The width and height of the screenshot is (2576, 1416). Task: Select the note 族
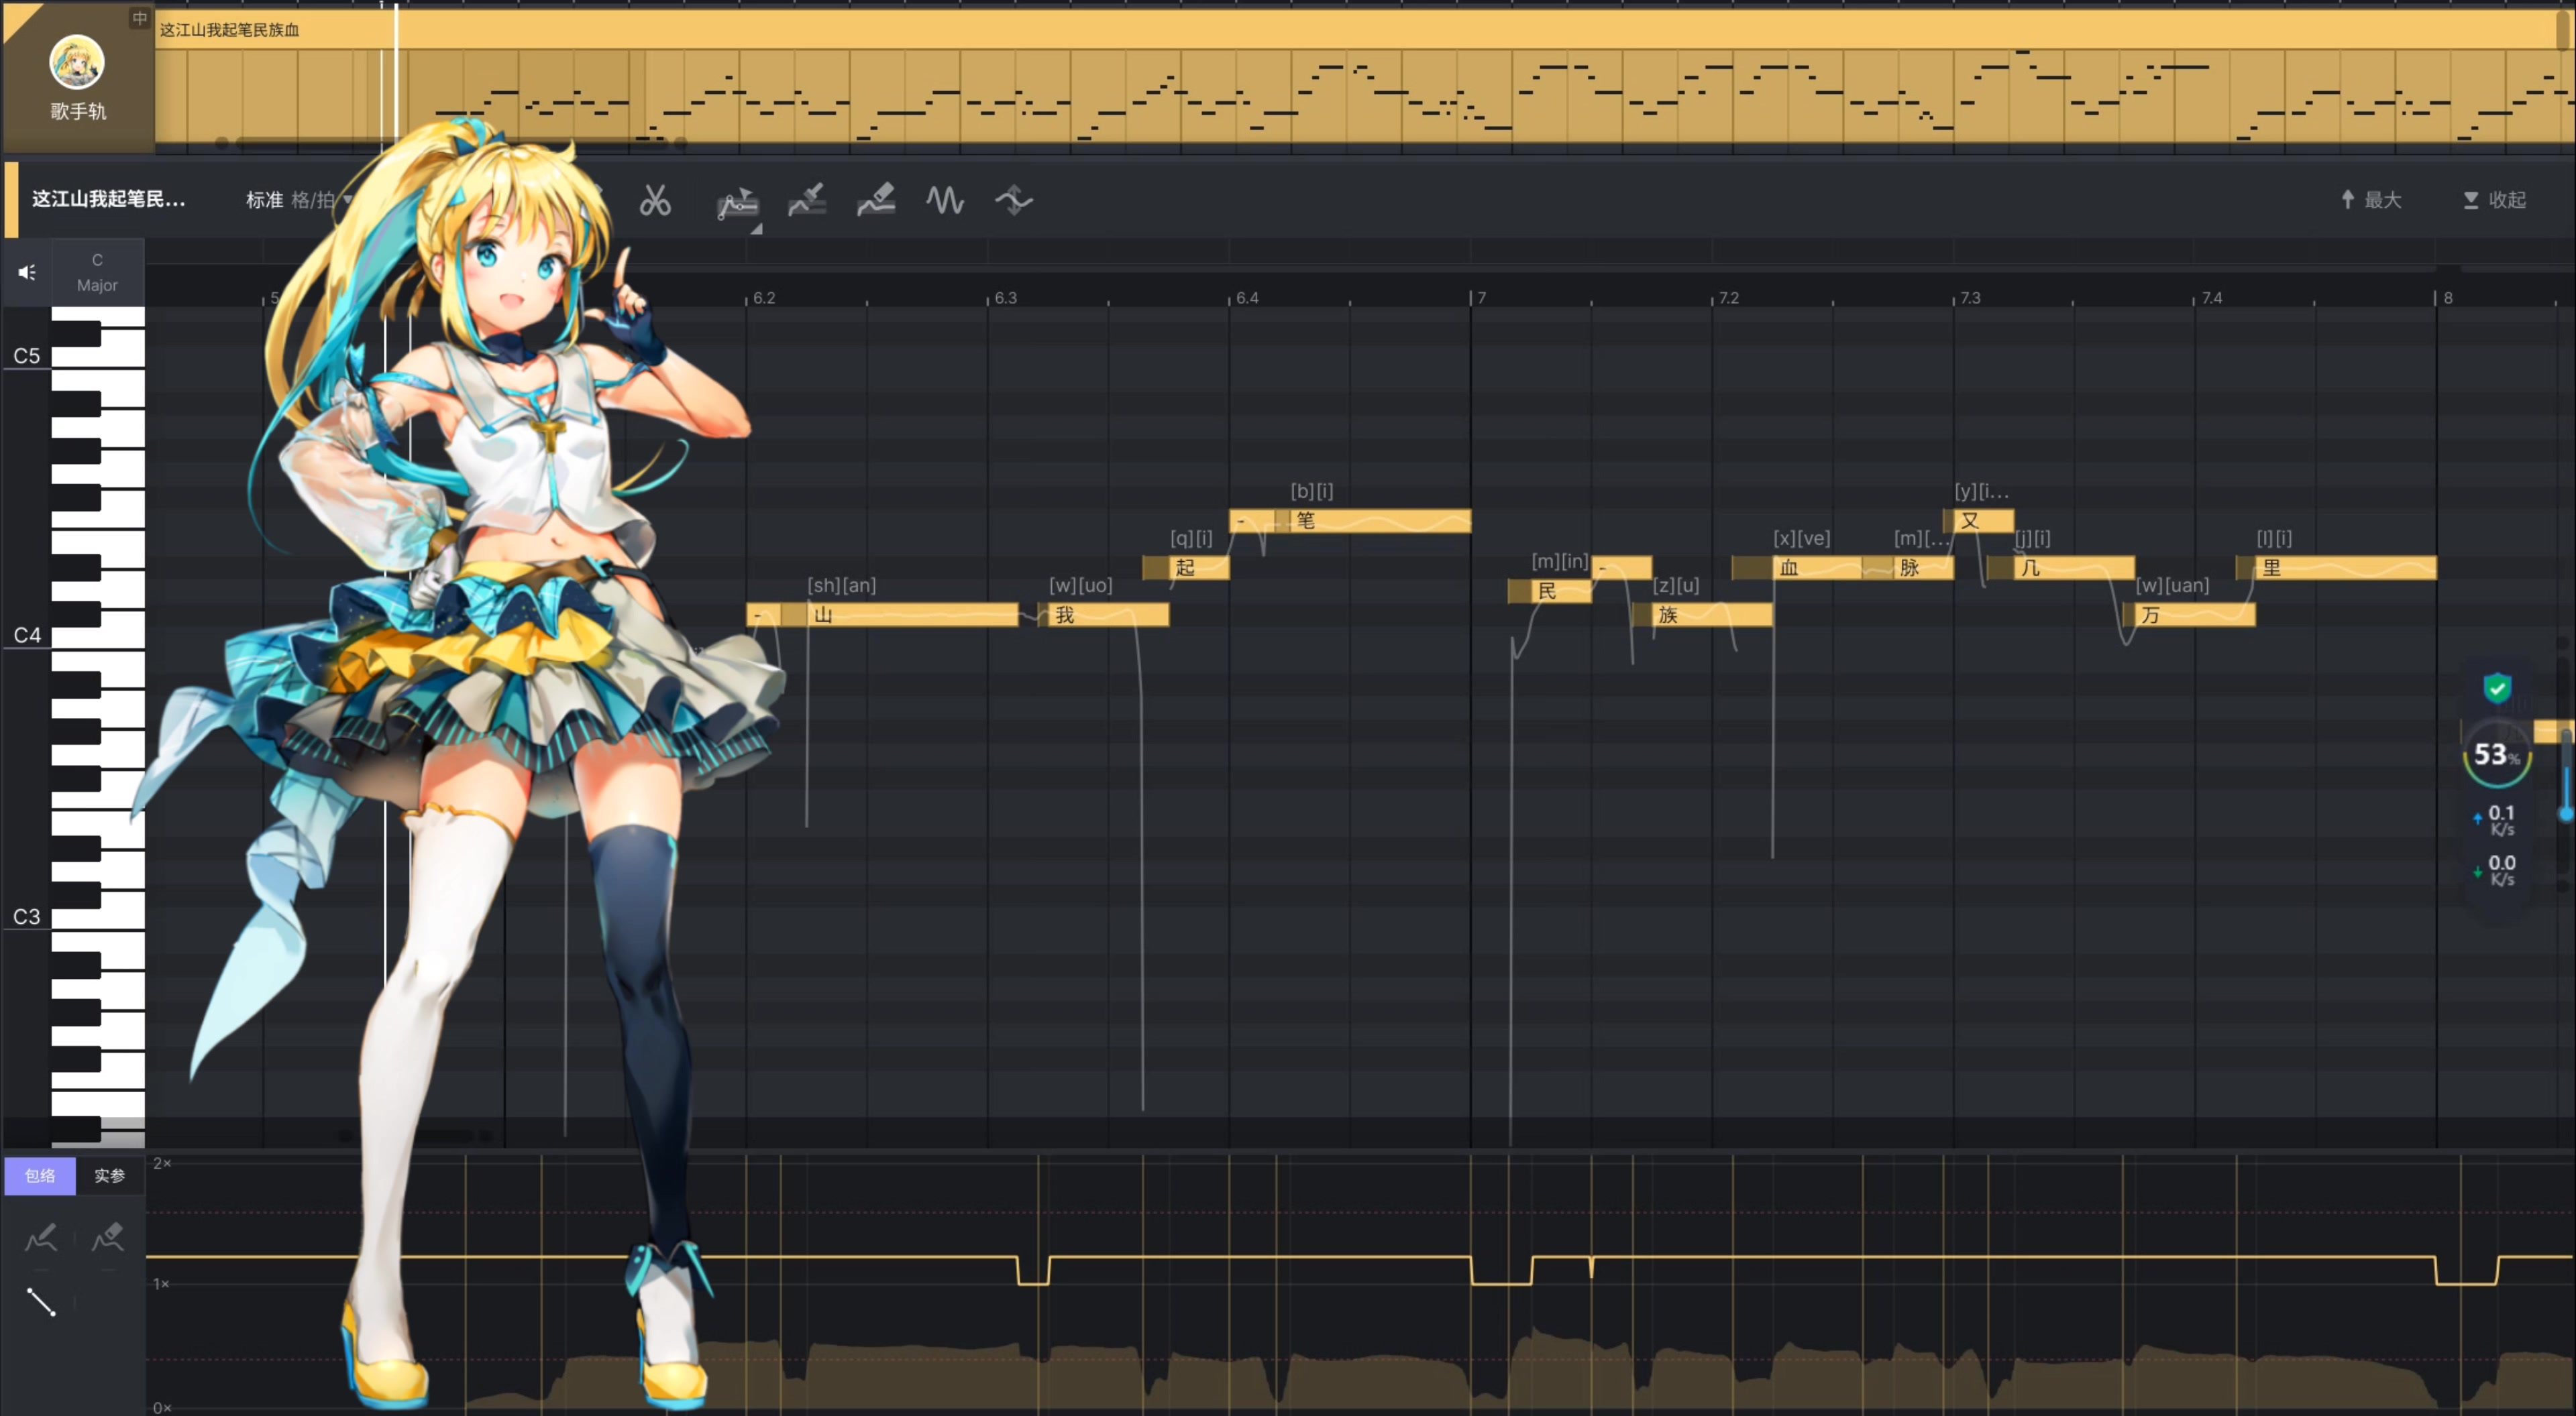[1712, 615]
